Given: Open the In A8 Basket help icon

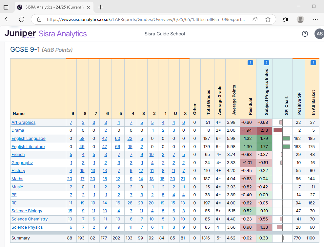Looking at the screenshot, I should [x=313, y=63].
